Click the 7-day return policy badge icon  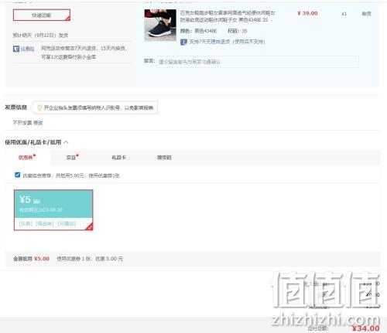pos(183,42)
